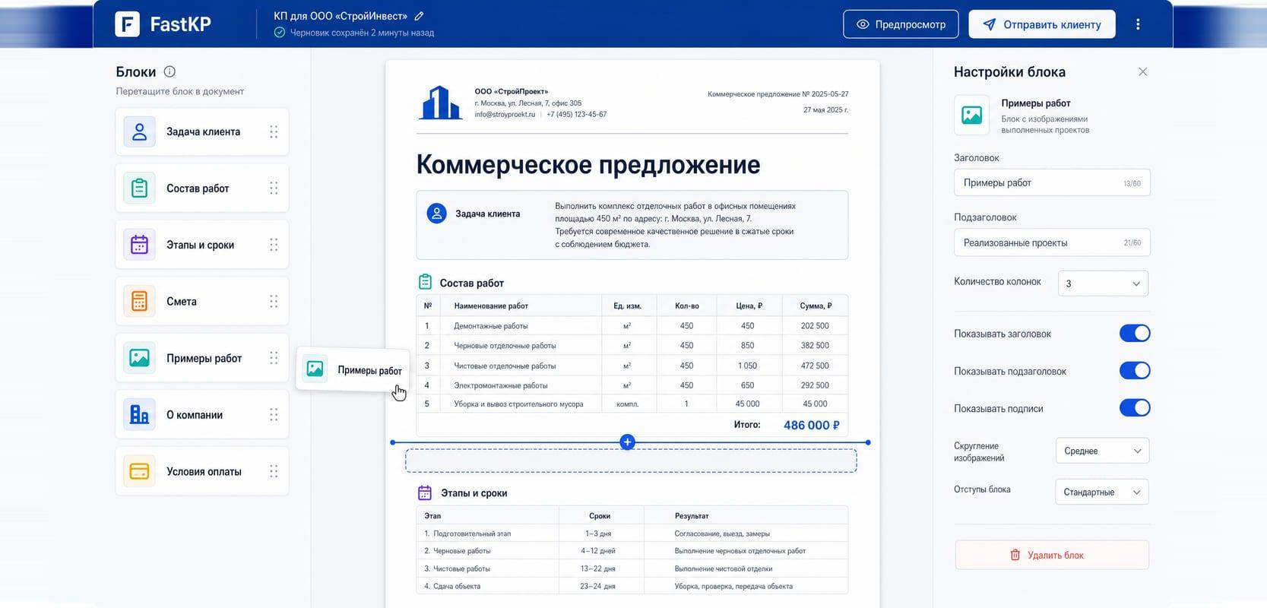The image size is (1267, 608).
Task: Select the Состав работ clipboard icon
Action: [139, 188]
